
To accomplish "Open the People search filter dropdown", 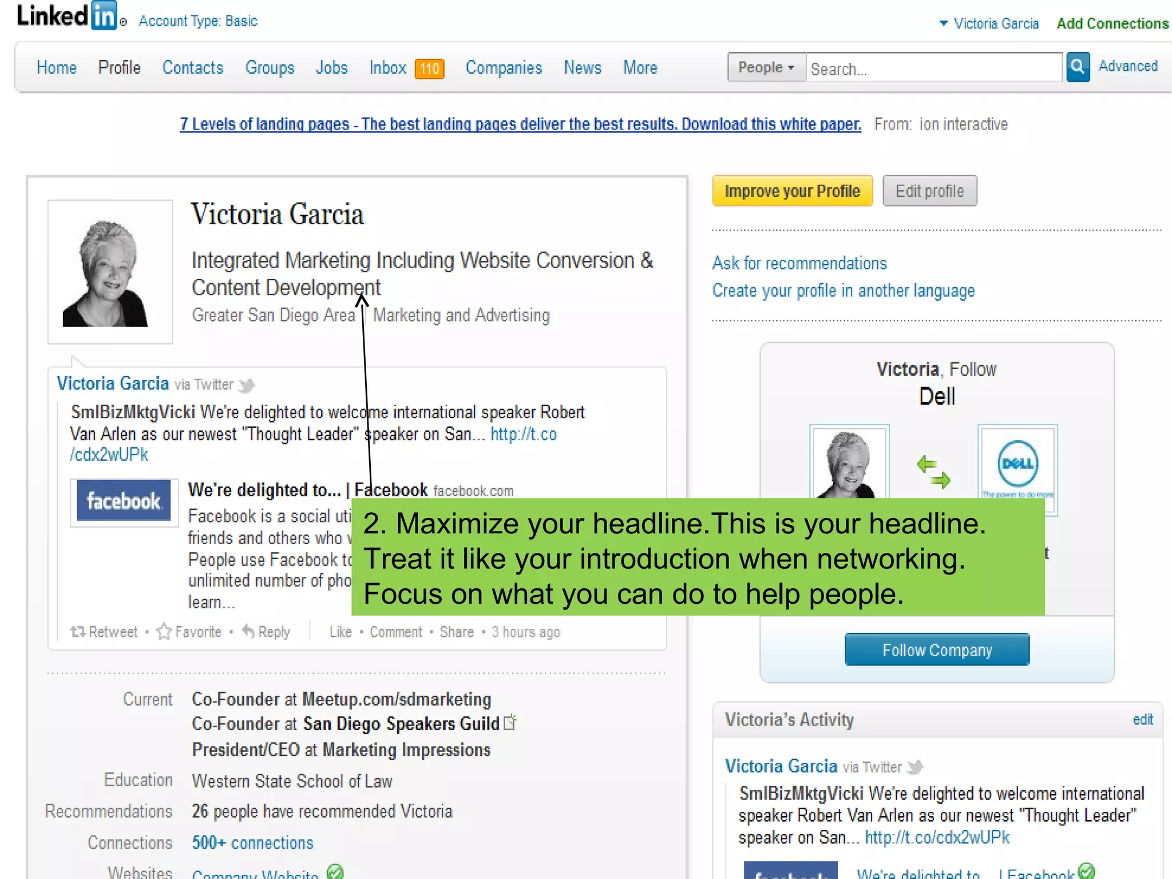I will click(x=766, y=68).
